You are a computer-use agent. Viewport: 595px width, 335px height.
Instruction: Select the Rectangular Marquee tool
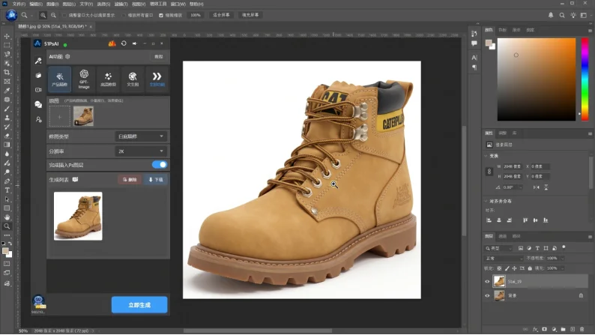pyautogui.click(x=7, y=45)
